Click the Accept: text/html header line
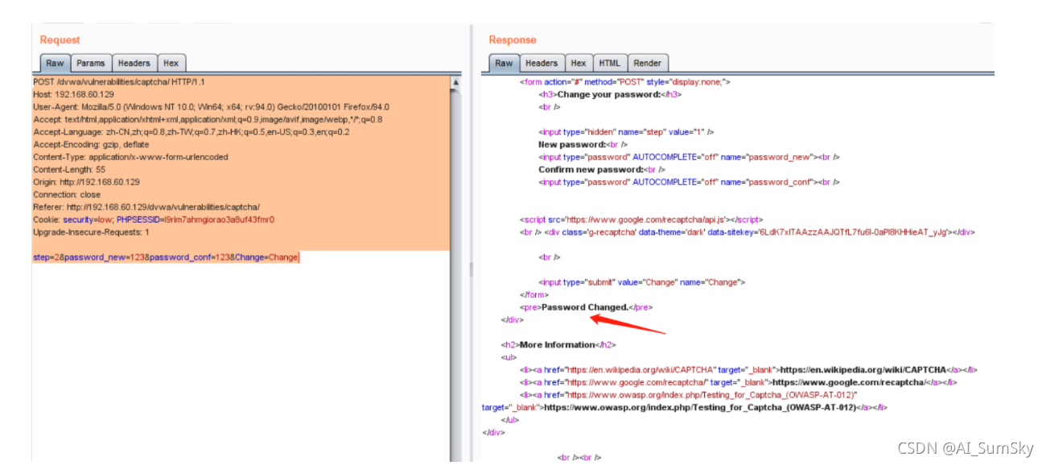Screen dimensions: 1046x465 point(208,119)
